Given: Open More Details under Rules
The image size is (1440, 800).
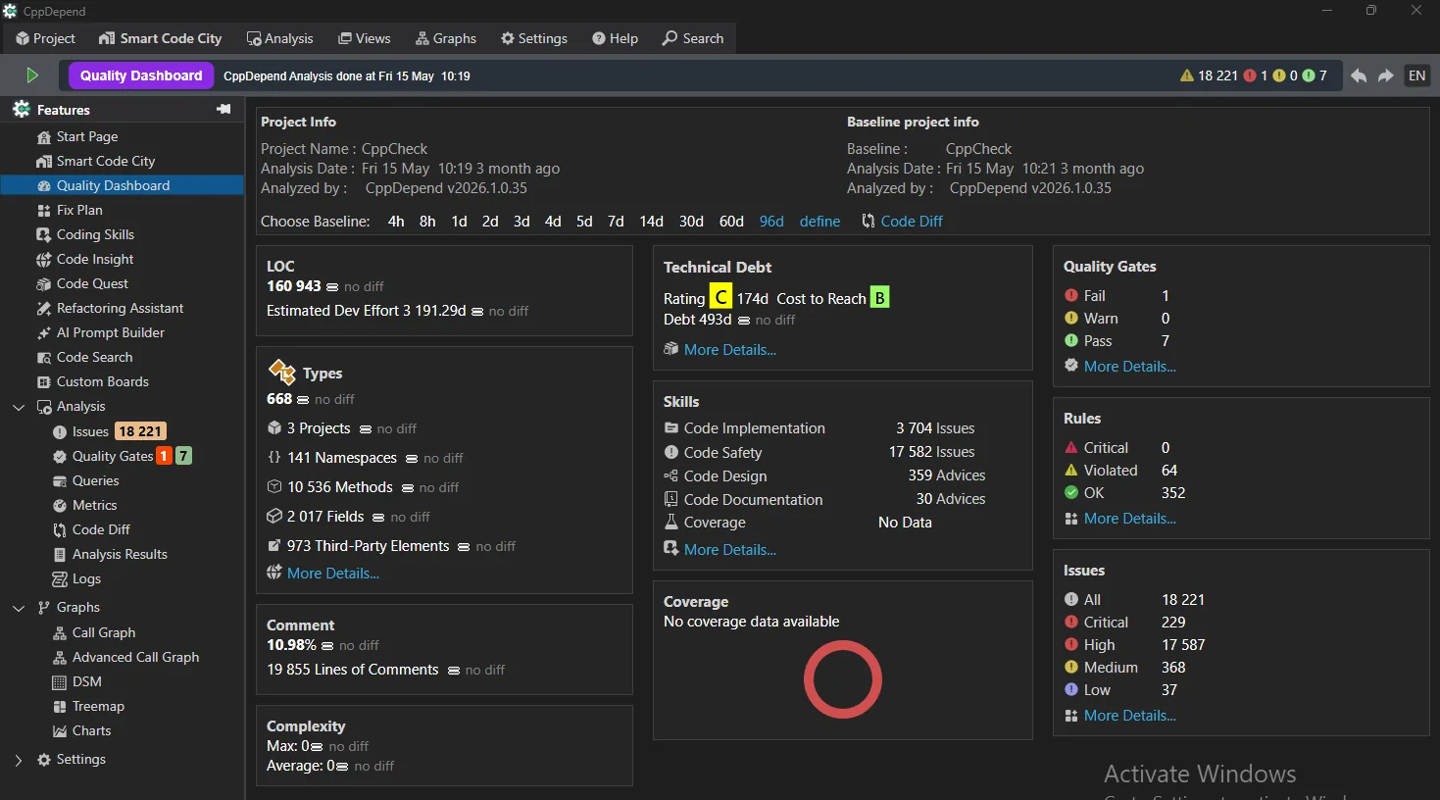Looking at the screenshot, I should [1130, 519].
